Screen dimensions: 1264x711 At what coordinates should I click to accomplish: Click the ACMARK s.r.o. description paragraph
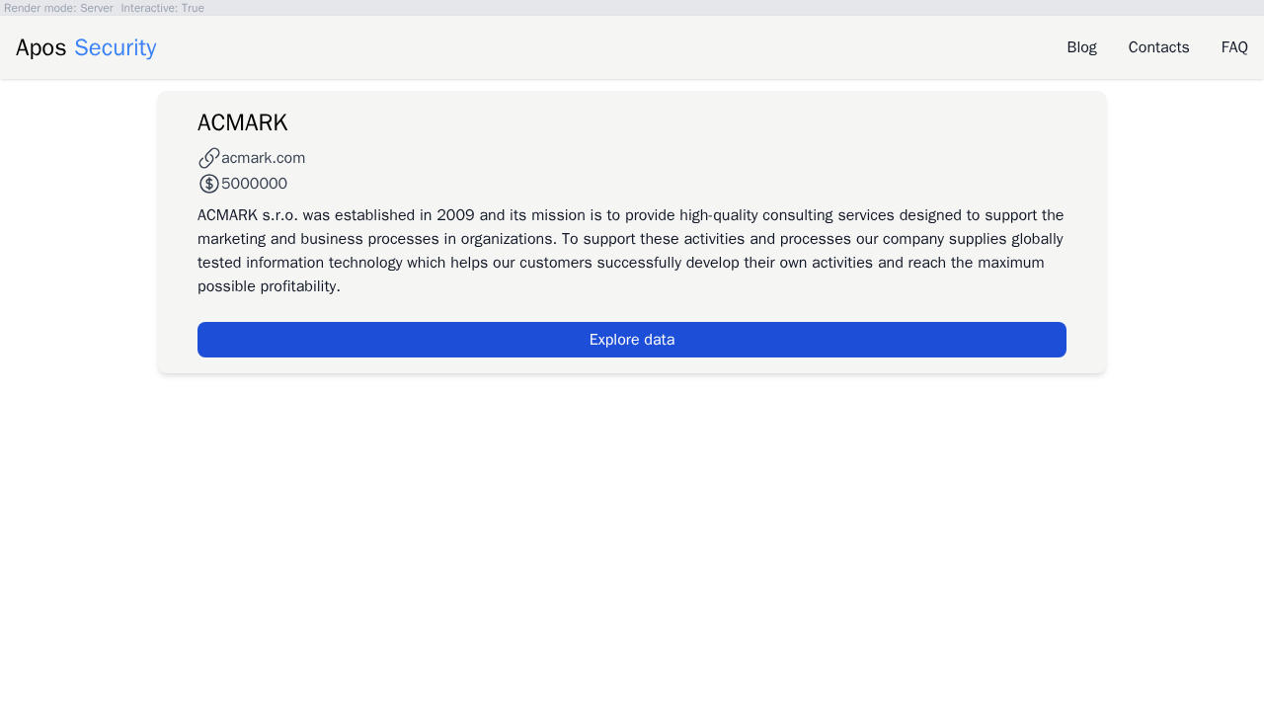point(632,251)
